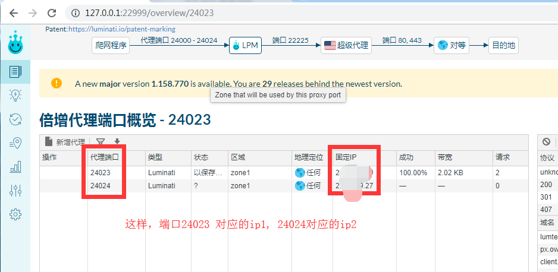Reload the page with the refresh icon
Screen dimensions: 558x272
click(x=52, y=13)
